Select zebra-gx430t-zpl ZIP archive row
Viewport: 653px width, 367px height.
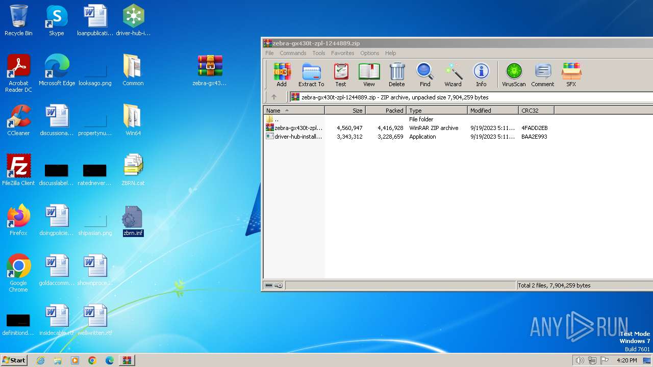[x=408, y=128]
